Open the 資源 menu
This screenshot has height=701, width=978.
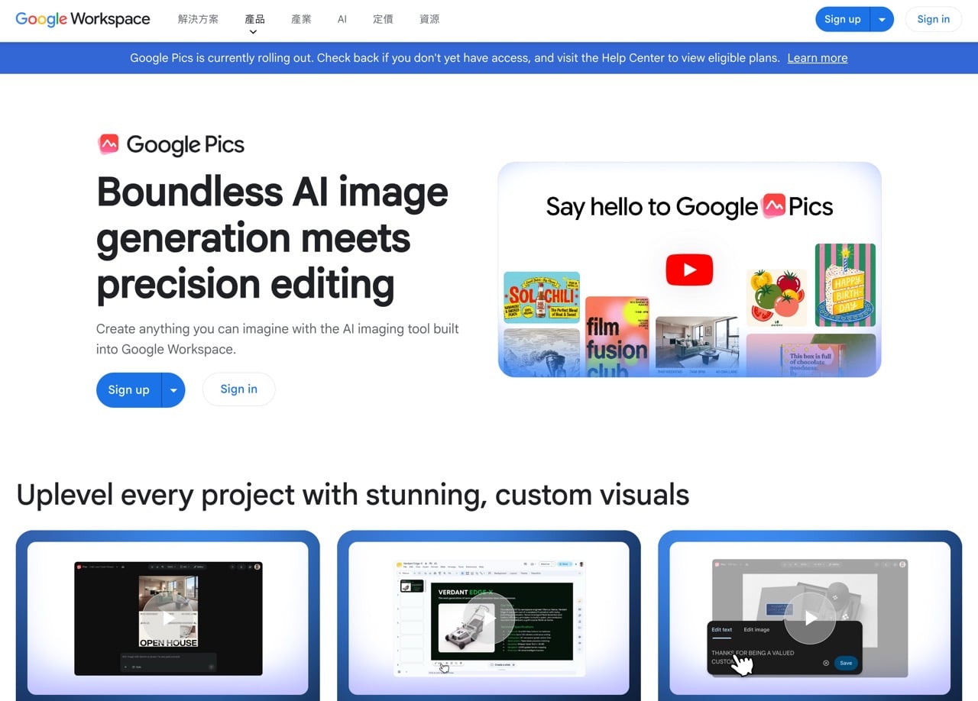click(429, 19)
